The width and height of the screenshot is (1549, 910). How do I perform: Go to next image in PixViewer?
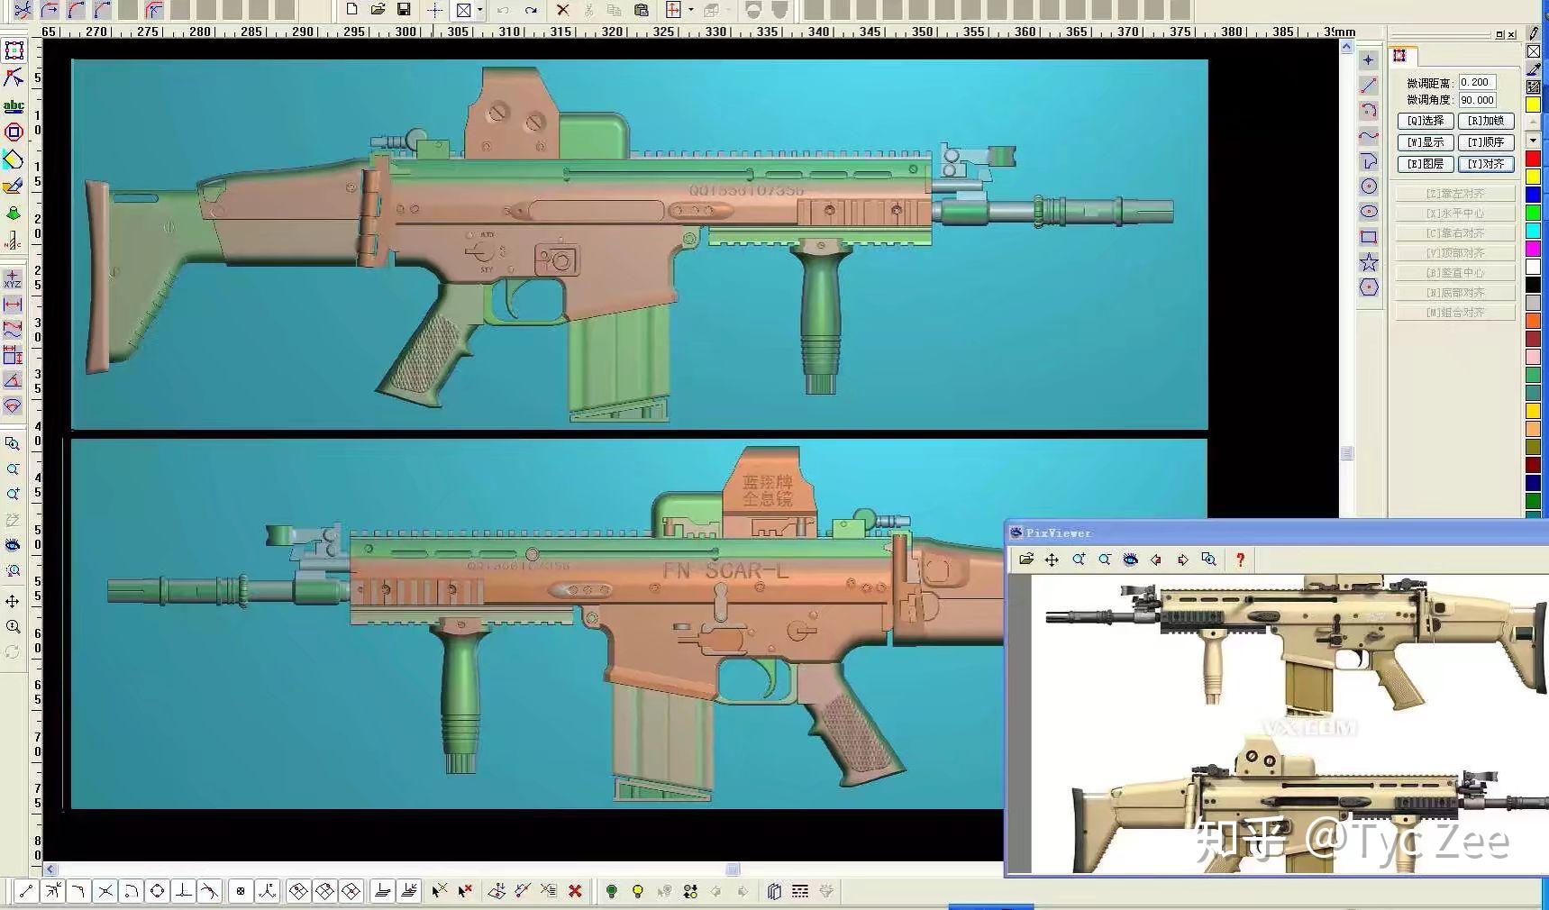coord(1182,560)
